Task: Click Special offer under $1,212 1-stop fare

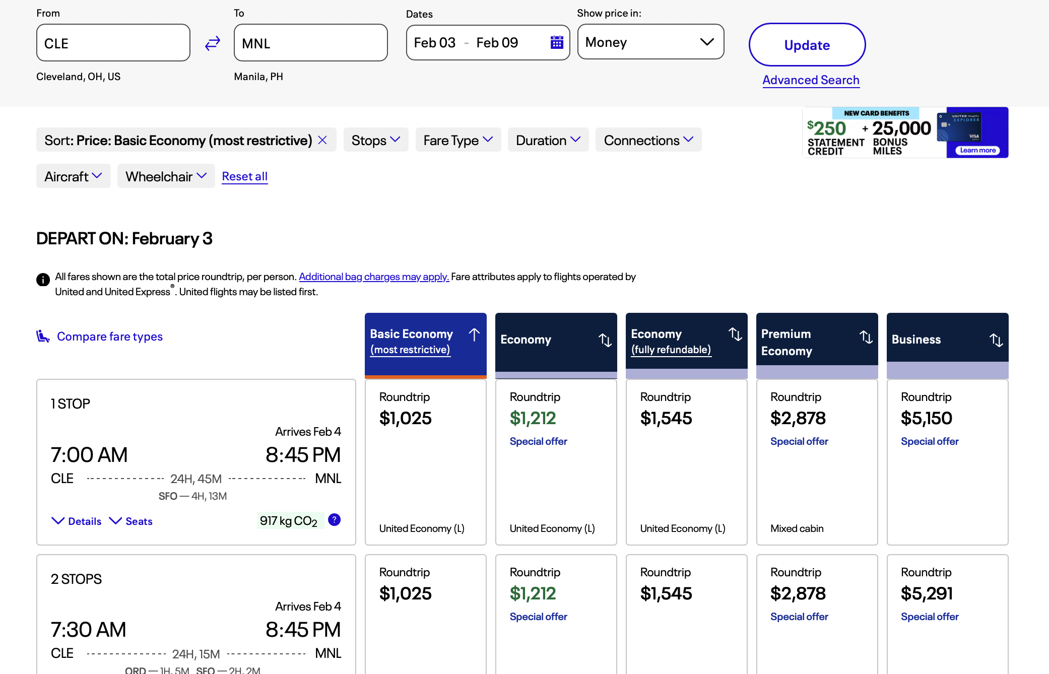Action: pos(538,441)
